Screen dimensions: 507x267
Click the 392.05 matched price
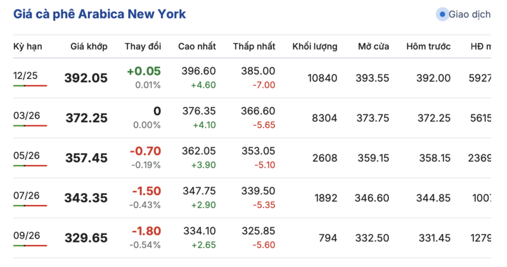coord(86,78)
